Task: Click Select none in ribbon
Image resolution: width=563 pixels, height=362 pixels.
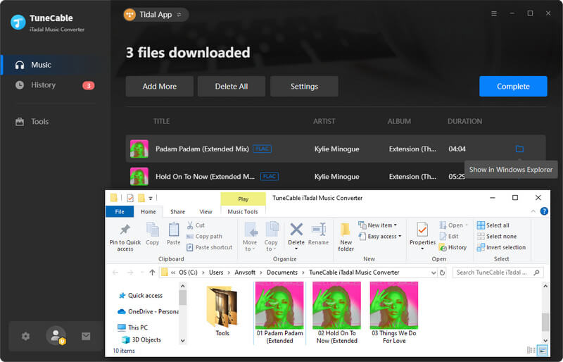Action: [497, 237]
